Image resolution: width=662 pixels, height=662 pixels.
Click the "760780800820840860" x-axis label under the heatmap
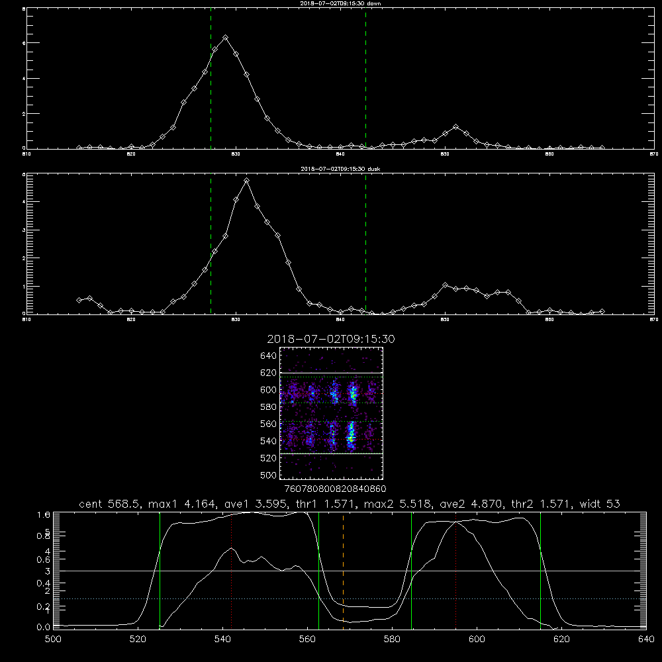335,489
